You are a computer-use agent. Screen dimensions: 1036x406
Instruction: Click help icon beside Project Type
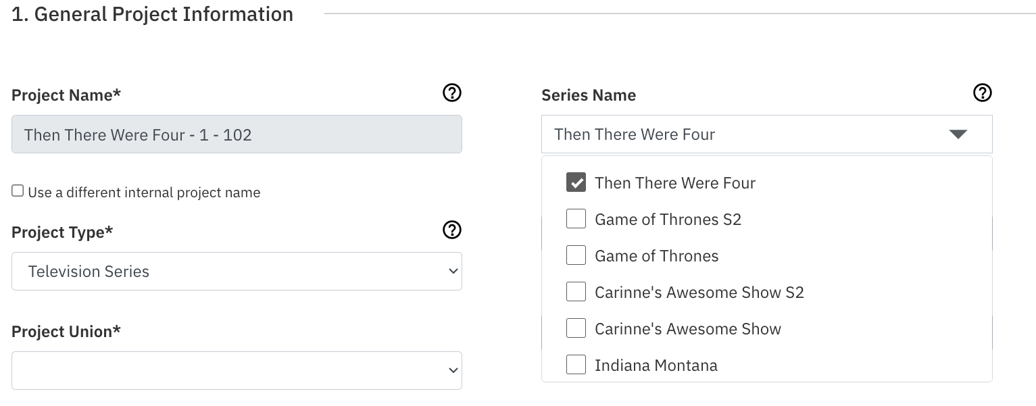point(451,230)
